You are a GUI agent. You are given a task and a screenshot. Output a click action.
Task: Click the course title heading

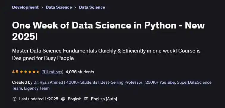point(108,31)
